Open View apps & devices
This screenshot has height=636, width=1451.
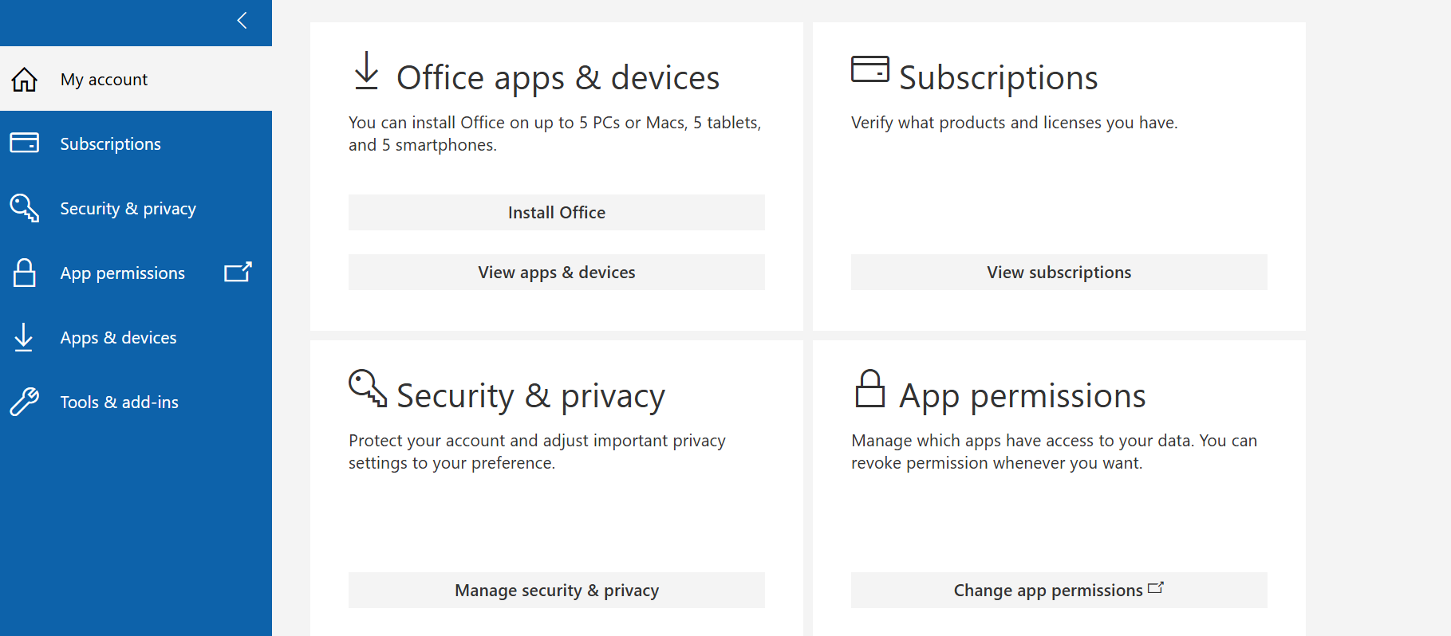click(x=556, y=272)
